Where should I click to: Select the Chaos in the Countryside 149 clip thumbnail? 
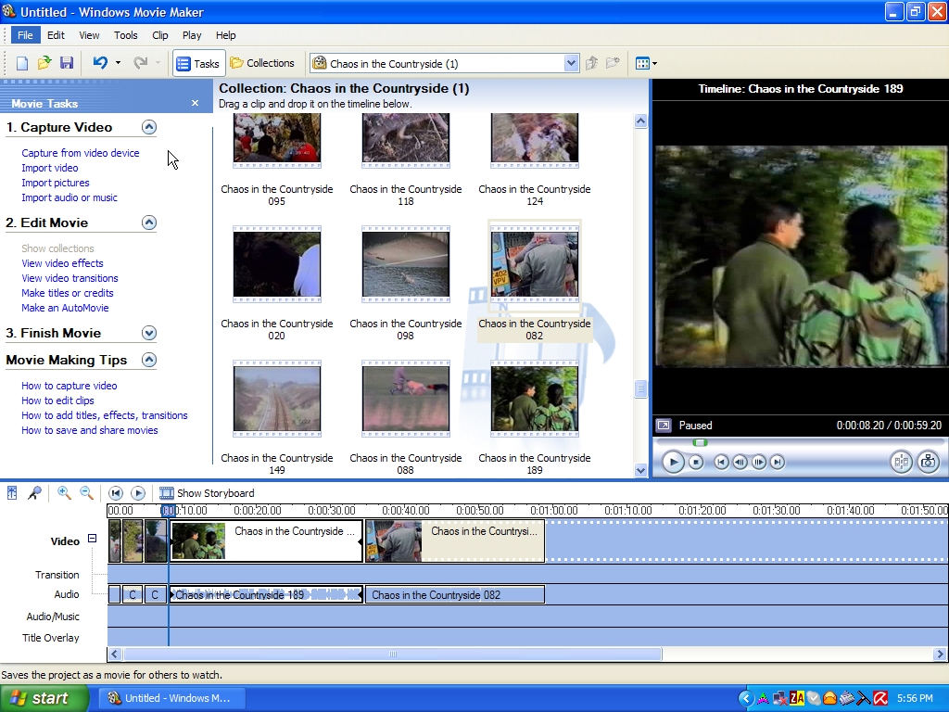coord(277,400)
